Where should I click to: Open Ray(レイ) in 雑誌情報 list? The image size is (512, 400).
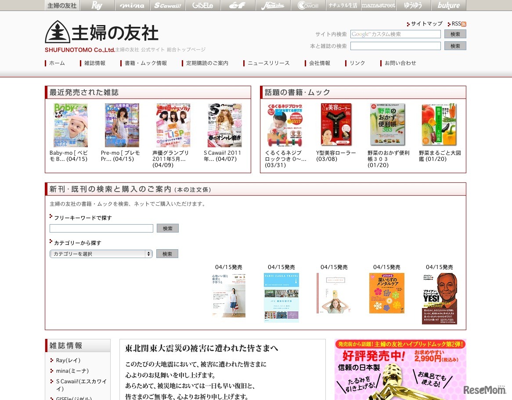(x=68, y=360)
